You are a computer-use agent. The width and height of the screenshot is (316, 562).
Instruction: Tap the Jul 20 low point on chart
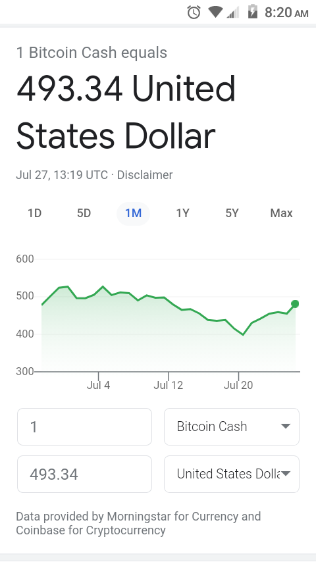point(243,334)
